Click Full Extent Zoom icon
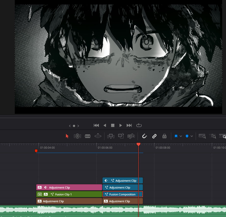Viewport: 226px width, 217px height. 202,136
